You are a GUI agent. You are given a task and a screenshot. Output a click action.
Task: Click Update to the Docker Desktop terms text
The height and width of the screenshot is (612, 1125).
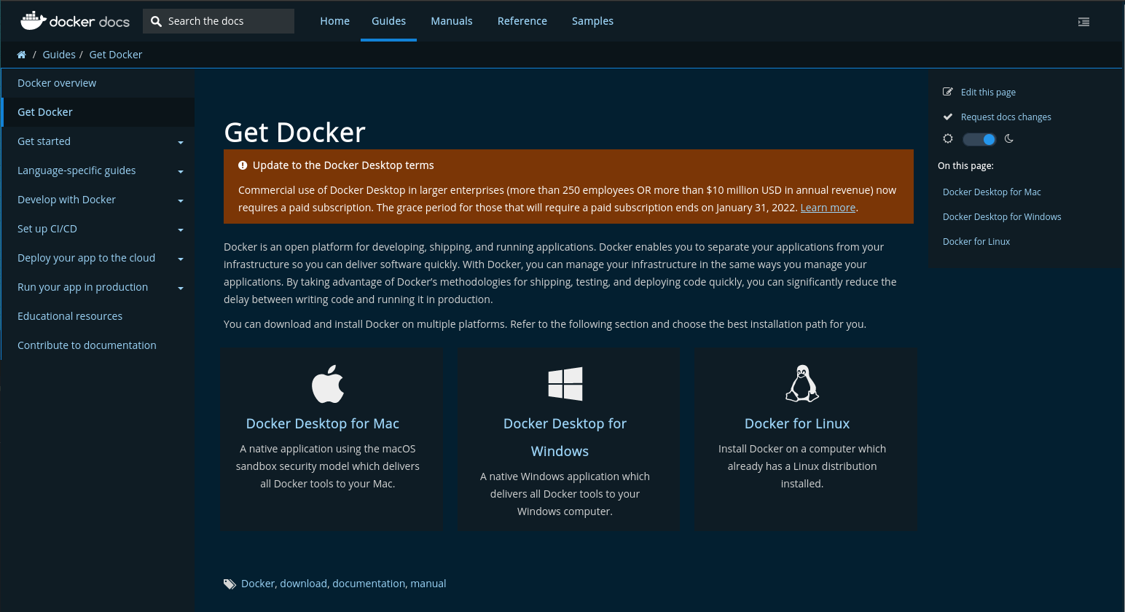[x=343, y=165]
